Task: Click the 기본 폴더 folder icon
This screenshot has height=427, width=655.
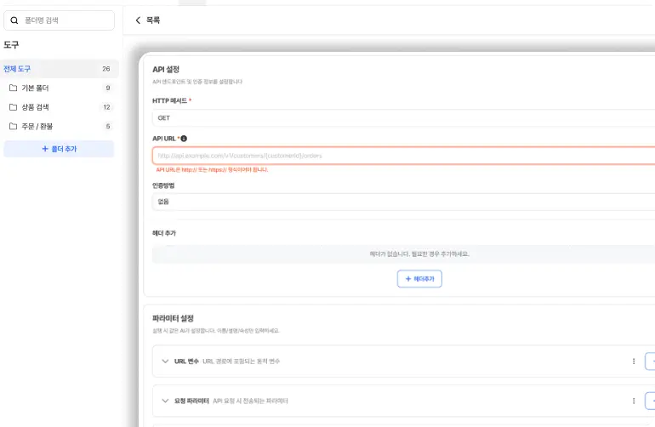Action: 14,88
